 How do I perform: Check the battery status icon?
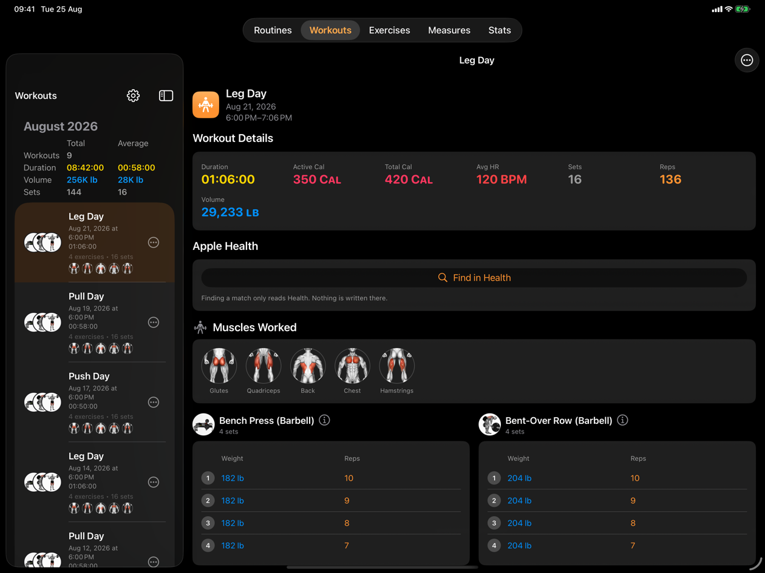pos(743,9)
